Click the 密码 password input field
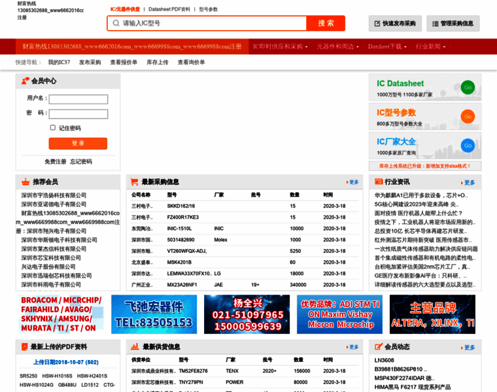Screen dimensions: 497x392 pyautogui.click(x=78, y=114)
